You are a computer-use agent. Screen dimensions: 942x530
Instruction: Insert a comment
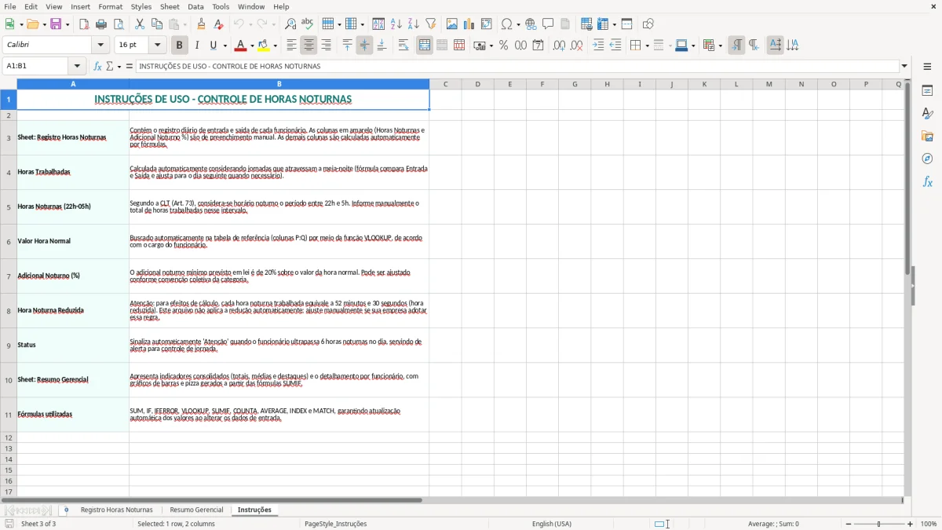(x=548, y=24)
